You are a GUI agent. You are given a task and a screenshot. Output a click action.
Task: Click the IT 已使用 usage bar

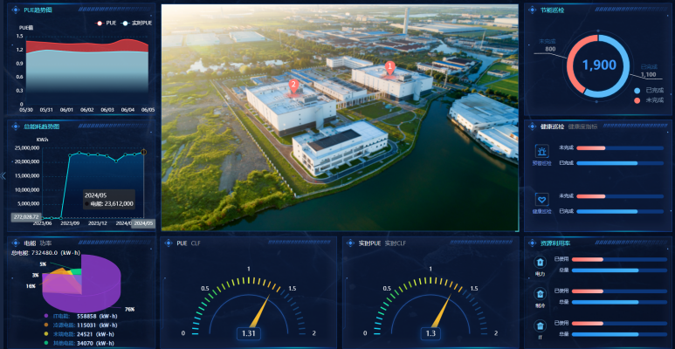(x=619, y=323)
